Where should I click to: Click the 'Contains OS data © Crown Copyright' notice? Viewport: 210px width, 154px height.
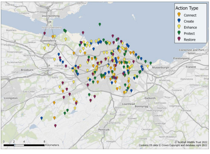tap(173, 145)
